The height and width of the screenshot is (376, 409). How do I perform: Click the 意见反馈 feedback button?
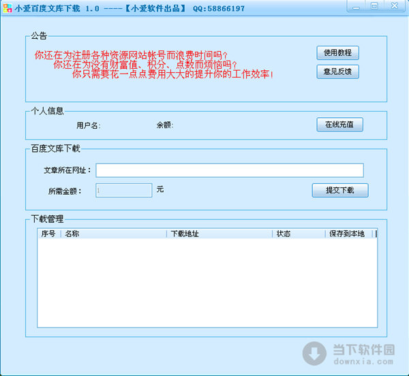coord(338,72)
